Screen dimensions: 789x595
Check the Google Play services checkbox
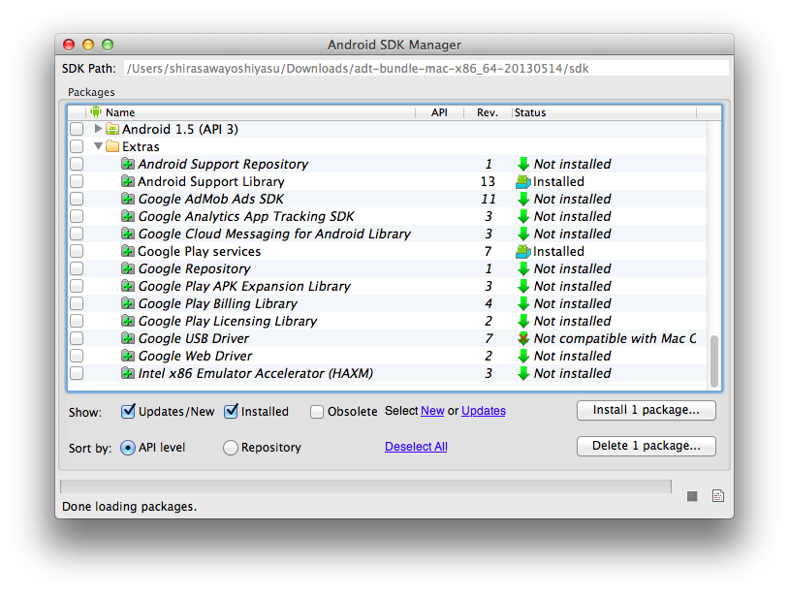pyautogui.click(x=77, y=251)
